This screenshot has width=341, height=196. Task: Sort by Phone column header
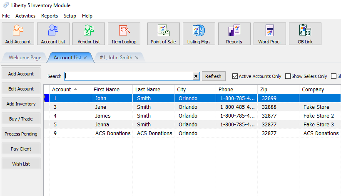pos(236,89)
